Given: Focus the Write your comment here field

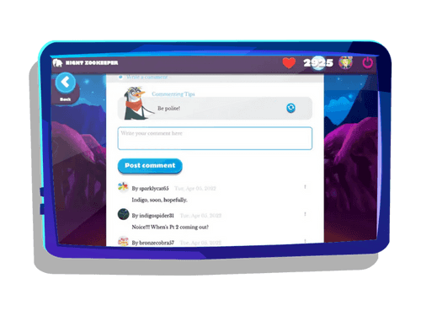Looking at the screenshot, I should pos(215,138).
